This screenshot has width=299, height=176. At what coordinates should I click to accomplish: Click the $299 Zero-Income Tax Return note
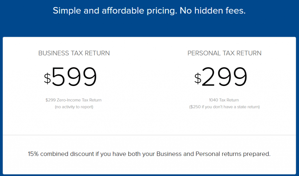pyautogui.click(x=73, y=100)
